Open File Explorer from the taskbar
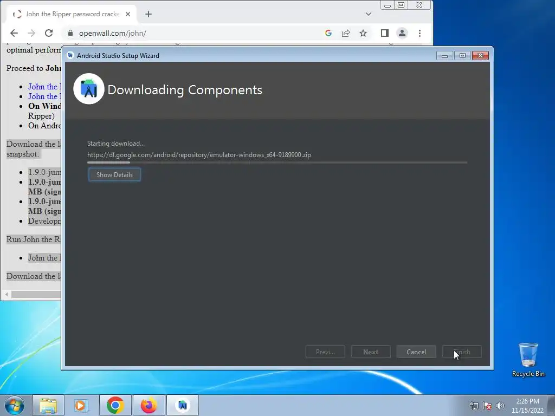Viewport: 555px width, 416px height. click(48, 405)
